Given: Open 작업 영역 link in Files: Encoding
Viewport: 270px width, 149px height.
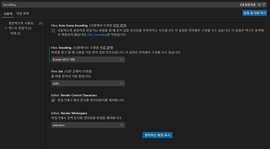Looking at the screenshot, I should coord(106,47).
